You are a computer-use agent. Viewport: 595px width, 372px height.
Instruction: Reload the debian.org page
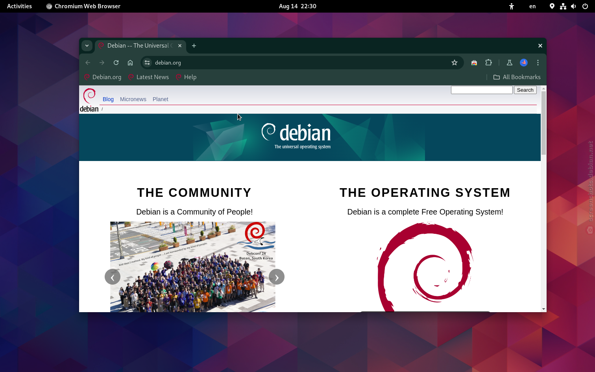coord(116,63)
